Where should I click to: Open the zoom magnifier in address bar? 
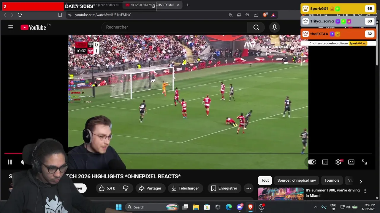tap(247, 15)
